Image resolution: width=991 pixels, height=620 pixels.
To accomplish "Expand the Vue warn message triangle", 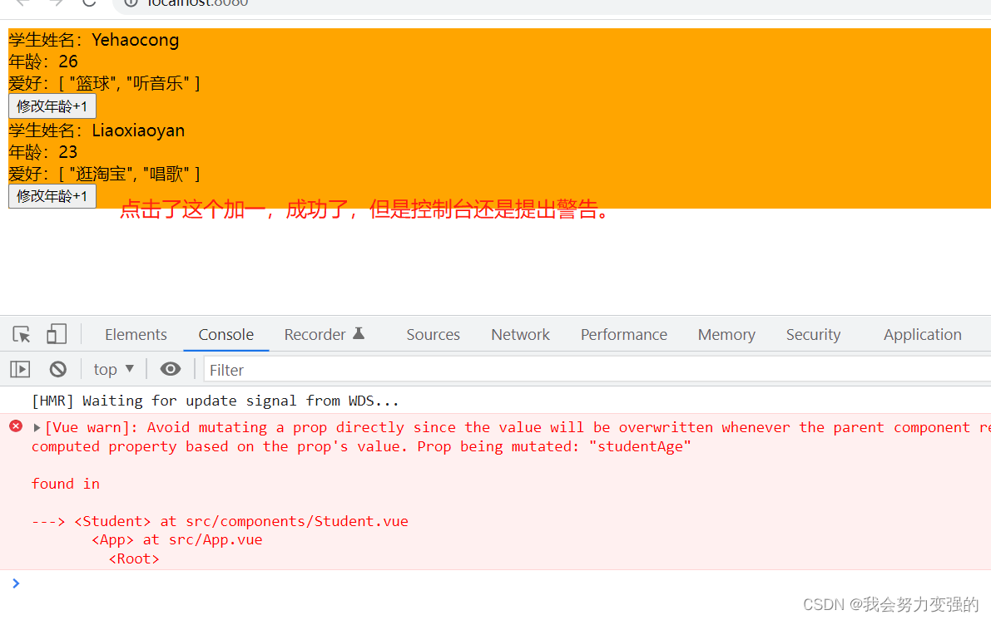I will (37, 428).
